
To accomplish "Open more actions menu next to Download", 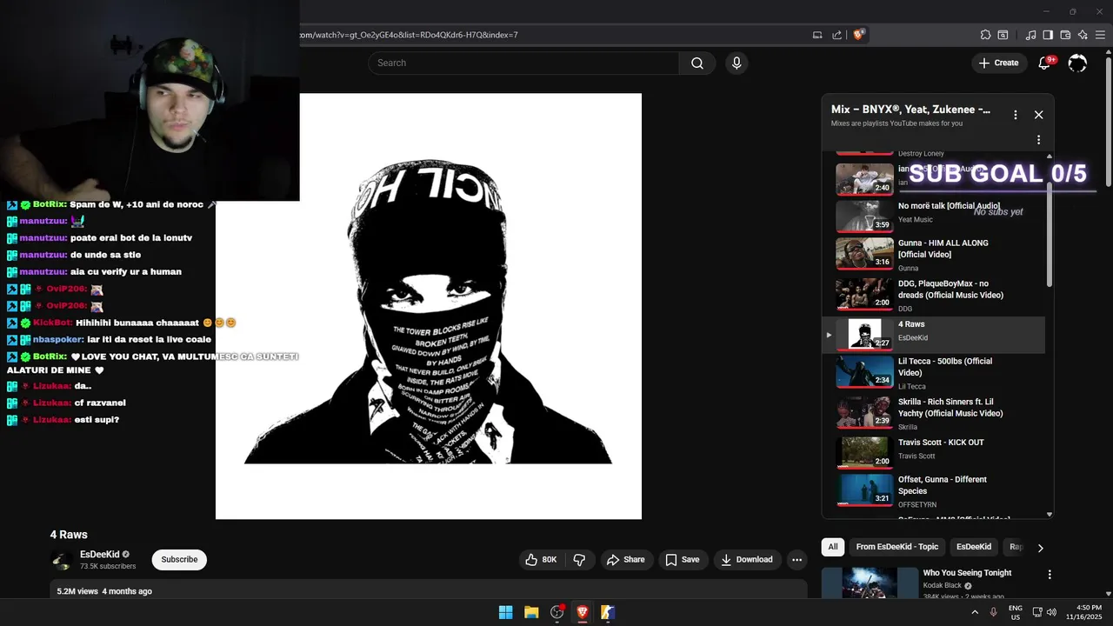I will click(796, 560).
